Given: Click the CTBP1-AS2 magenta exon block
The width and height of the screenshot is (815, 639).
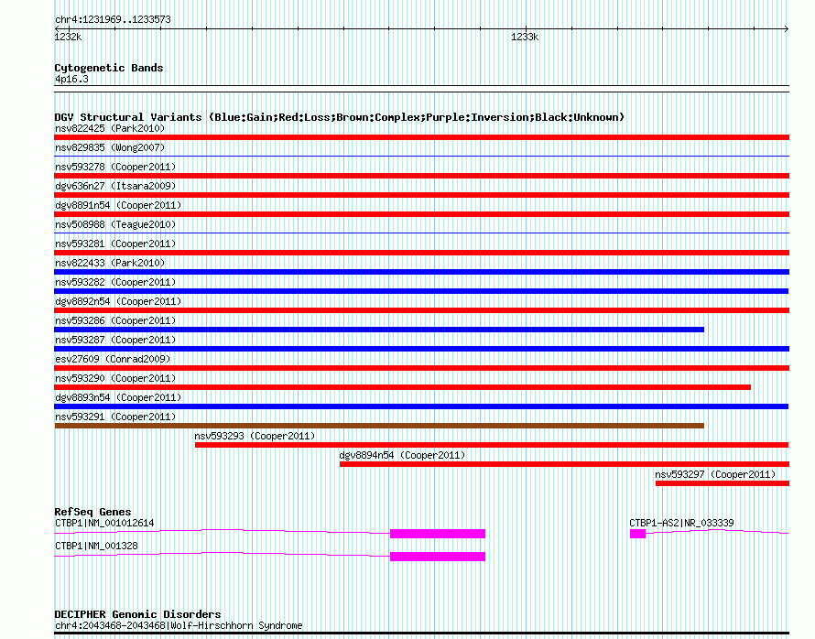Looking at the screenshot, I should point(637,534).
